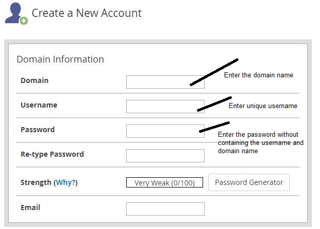Select the Password row label

(37, 130)
